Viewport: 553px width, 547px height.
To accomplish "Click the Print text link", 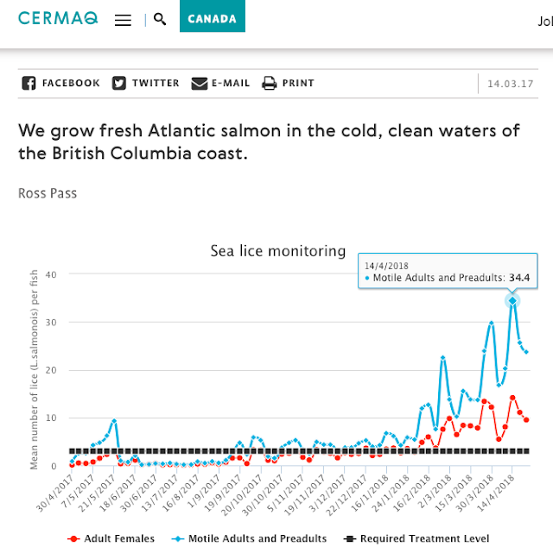I will pos(298,84).
